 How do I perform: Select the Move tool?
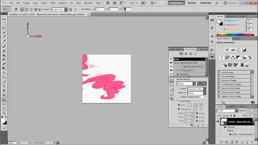click(x=4, y=19)
